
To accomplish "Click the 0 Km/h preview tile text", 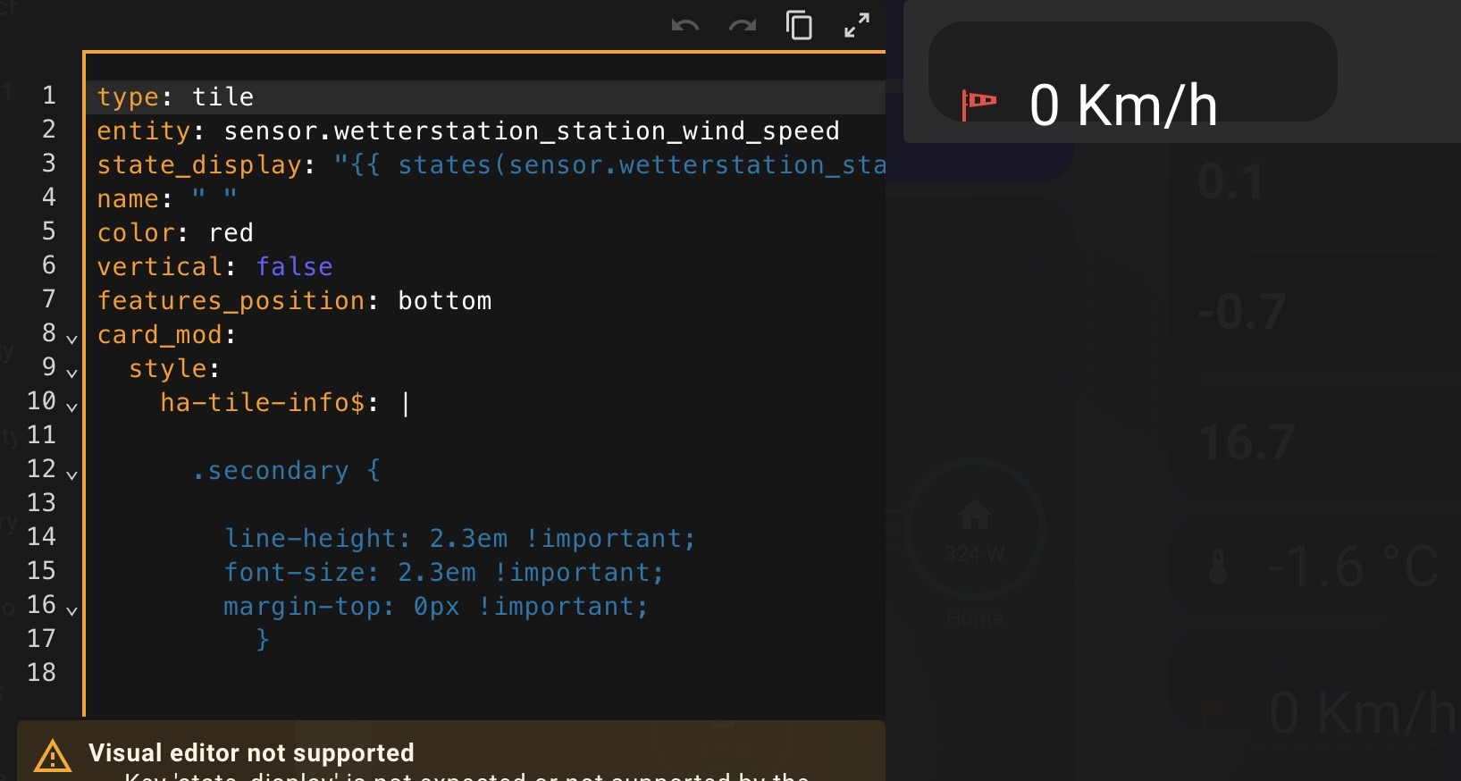I will (x=1123, y=105).
